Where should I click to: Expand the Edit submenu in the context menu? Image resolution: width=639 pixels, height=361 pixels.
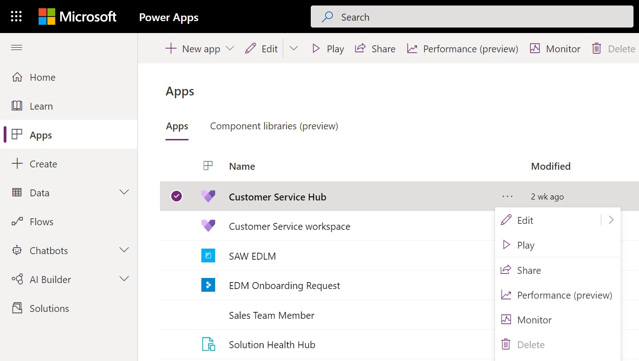pyautogui.click(x=611, y=220)
